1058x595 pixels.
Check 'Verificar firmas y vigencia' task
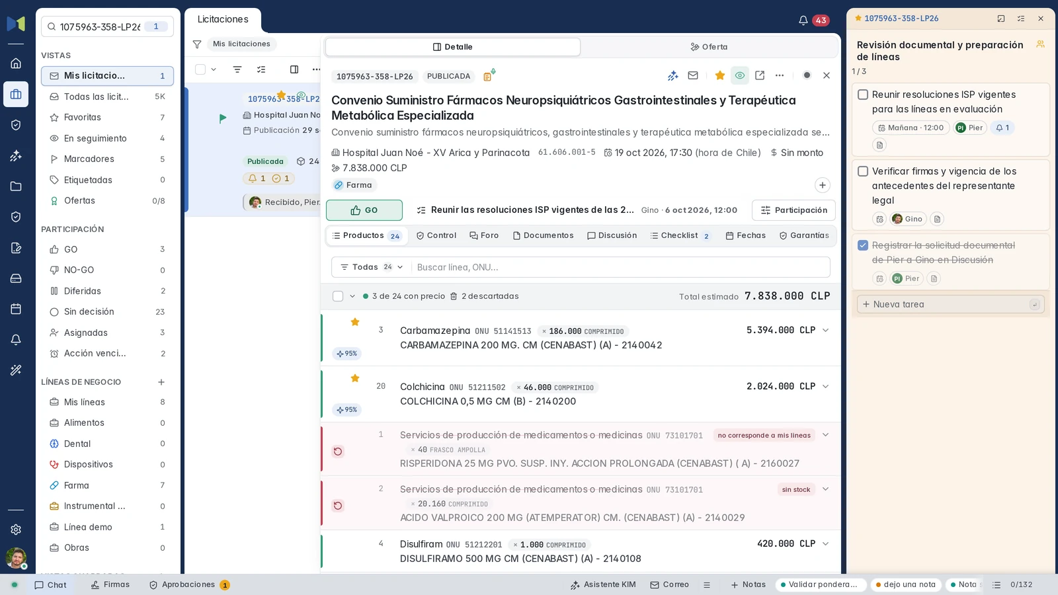(863, 171)
